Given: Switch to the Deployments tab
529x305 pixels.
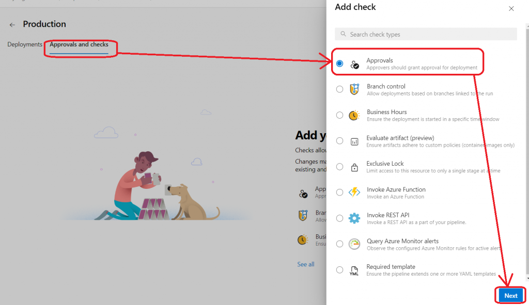Looking at the screenshot, I should click(25, 44).
